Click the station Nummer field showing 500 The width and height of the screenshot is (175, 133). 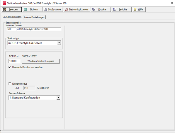tap(12, 29)
